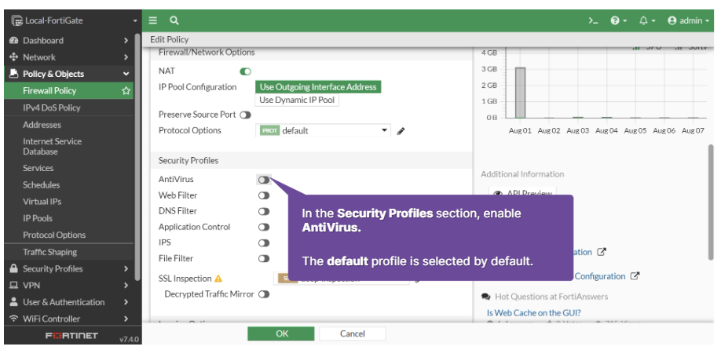
Task: Open 'Is Web Cache on the GUI?' link
Action: pos(533,313)
